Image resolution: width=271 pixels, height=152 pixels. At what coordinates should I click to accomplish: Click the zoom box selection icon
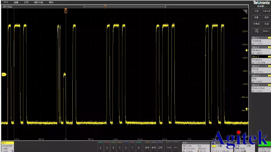[x=256, y=31]
